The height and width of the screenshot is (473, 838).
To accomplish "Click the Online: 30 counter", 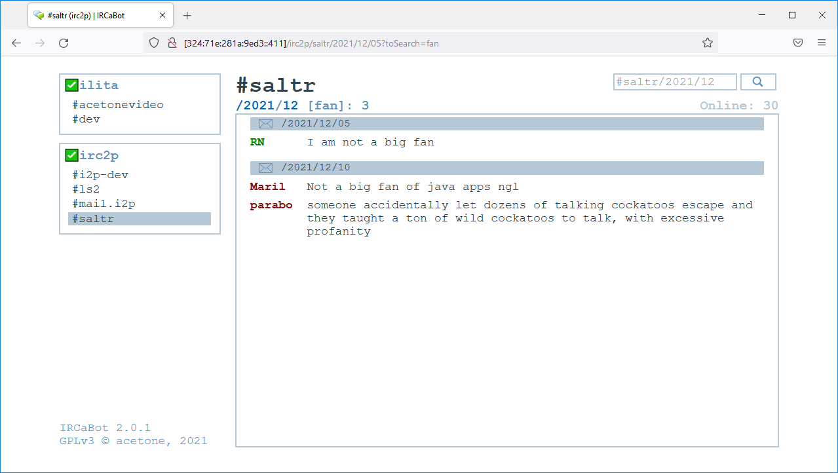I will [x=739, y=105].
